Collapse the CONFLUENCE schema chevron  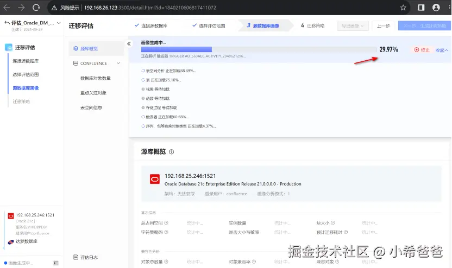click(x=118, y=63)
